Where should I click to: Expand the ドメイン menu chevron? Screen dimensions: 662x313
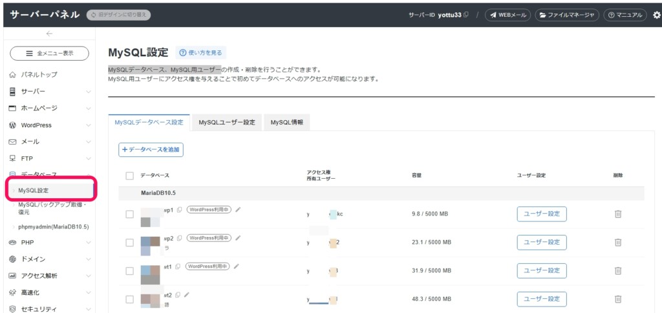[88, 259]
